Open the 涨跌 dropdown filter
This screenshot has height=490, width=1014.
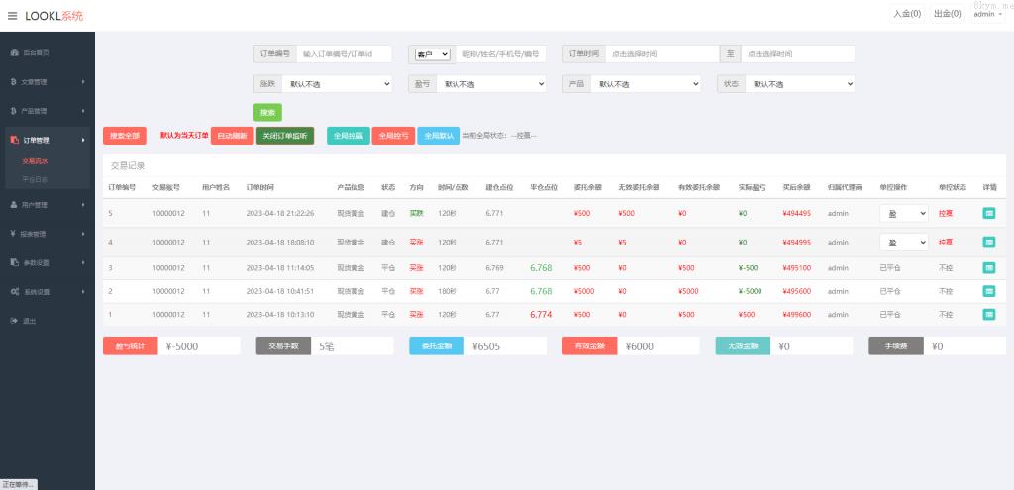336,85
